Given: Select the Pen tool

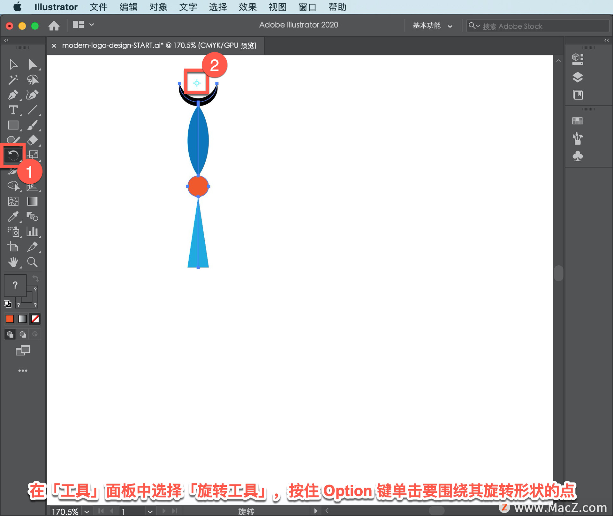Looking at the screenshot, I should tap(13, 95).
